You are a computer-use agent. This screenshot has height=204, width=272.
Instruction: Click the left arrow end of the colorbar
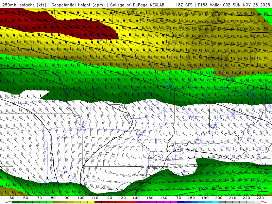(8, 202)
